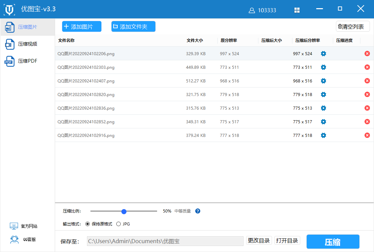Click the 更改目录 button
Image resolution: width=374 pixels, height=252 pixels.
[259, 240]
